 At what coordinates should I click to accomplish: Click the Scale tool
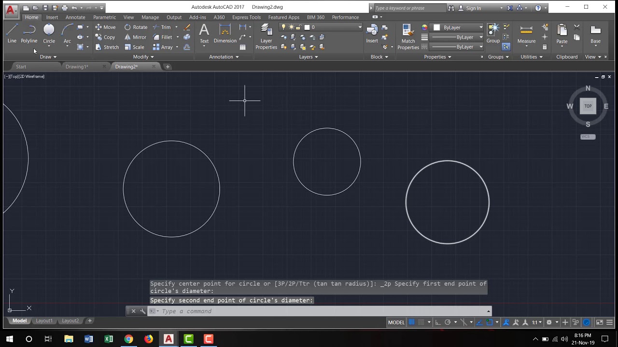pos(134,47)
